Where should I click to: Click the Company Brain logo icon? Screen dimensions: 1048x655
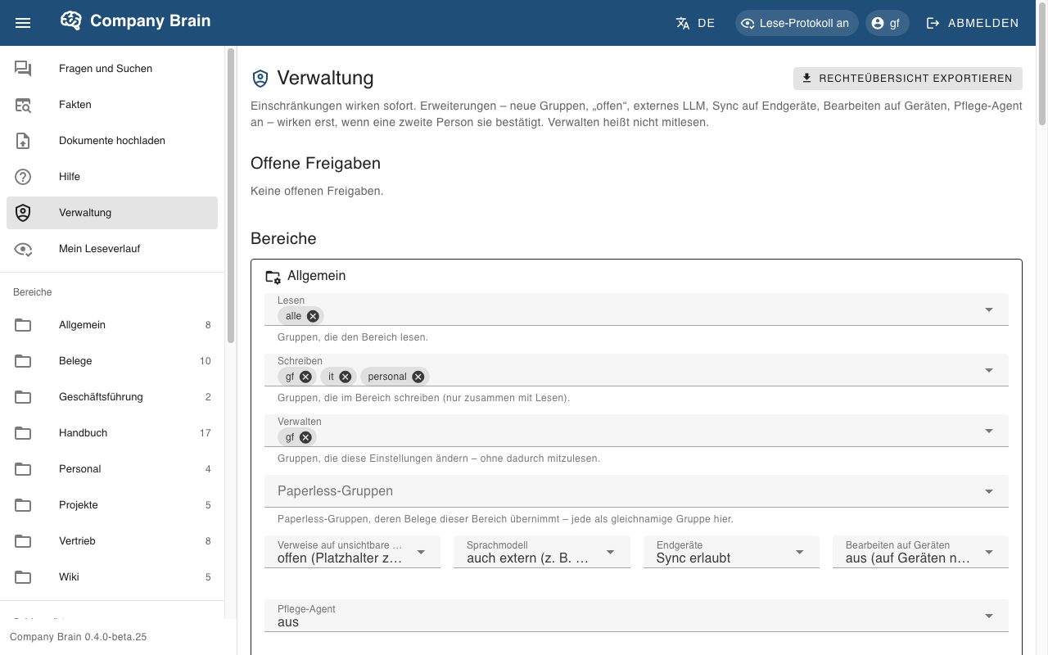pos(71,21)
